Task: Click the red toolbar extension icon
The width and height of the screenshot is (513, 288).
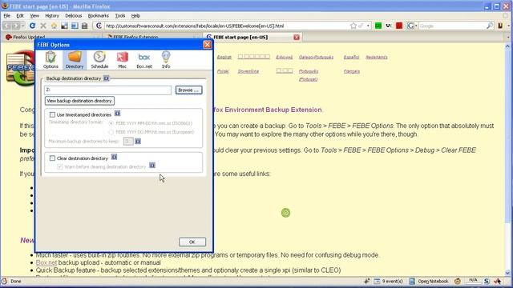Action: tap(399, 26)
